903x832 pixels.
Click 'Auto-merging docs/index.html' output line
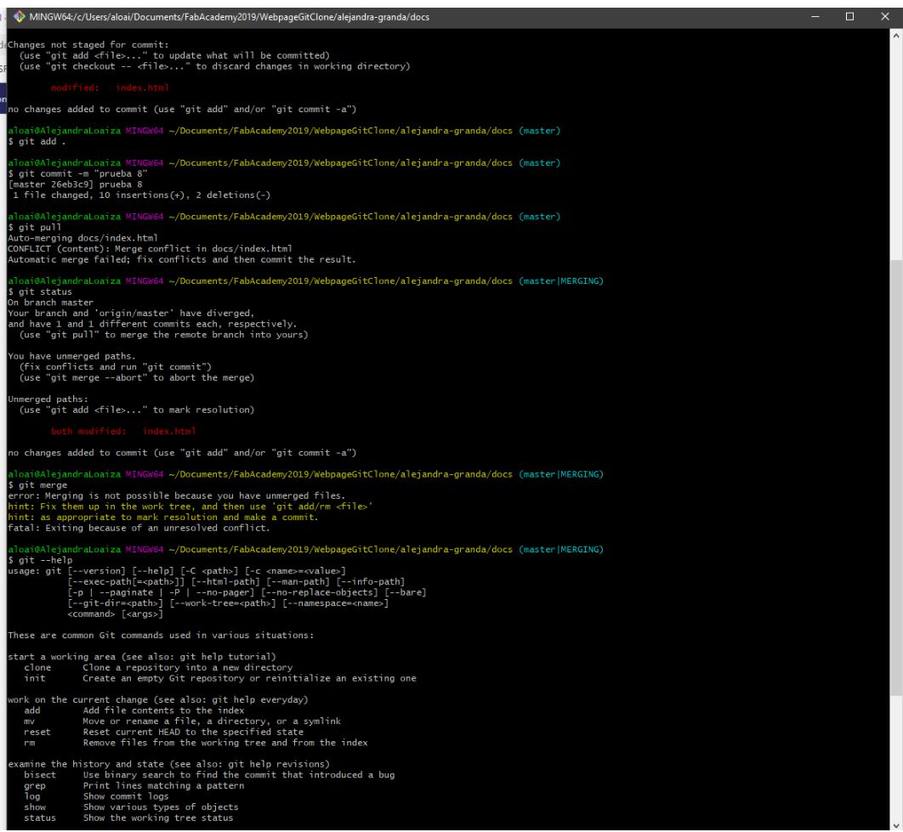[82, 238]
